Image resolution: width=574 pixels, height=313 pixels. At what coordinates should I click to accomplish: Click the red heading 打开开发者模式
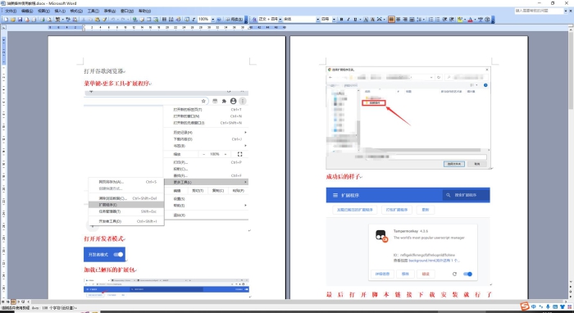pyautogui.click(x=104, y=238)
